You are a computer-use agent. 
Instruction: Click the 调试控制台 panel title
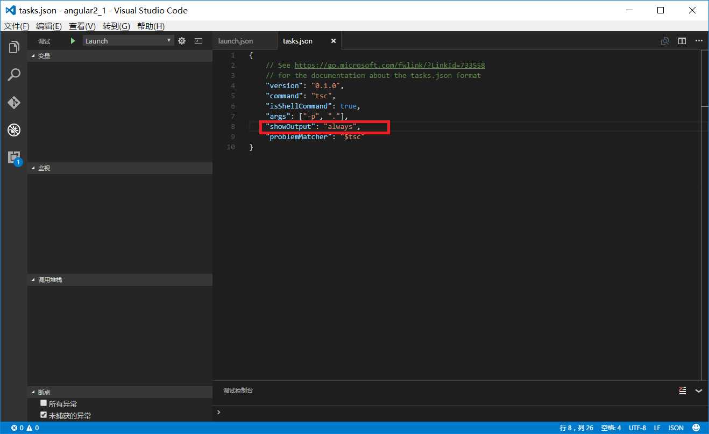pos(238,390)
